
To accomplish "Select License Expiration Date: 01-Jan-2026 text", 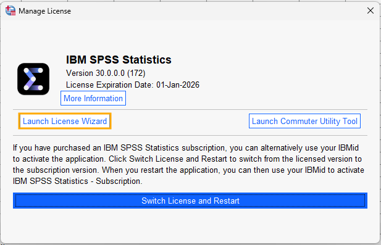I will (x=133, y=85).
